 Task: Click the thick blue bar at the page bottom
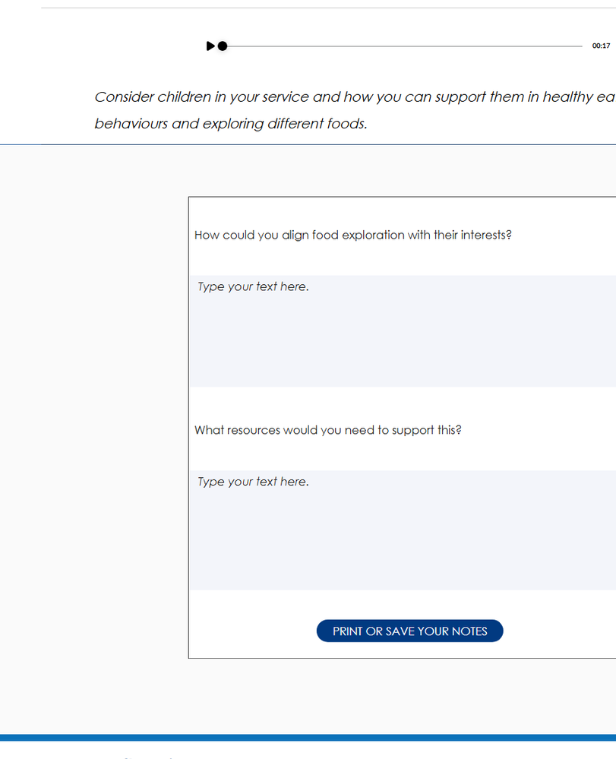(308, 738)
